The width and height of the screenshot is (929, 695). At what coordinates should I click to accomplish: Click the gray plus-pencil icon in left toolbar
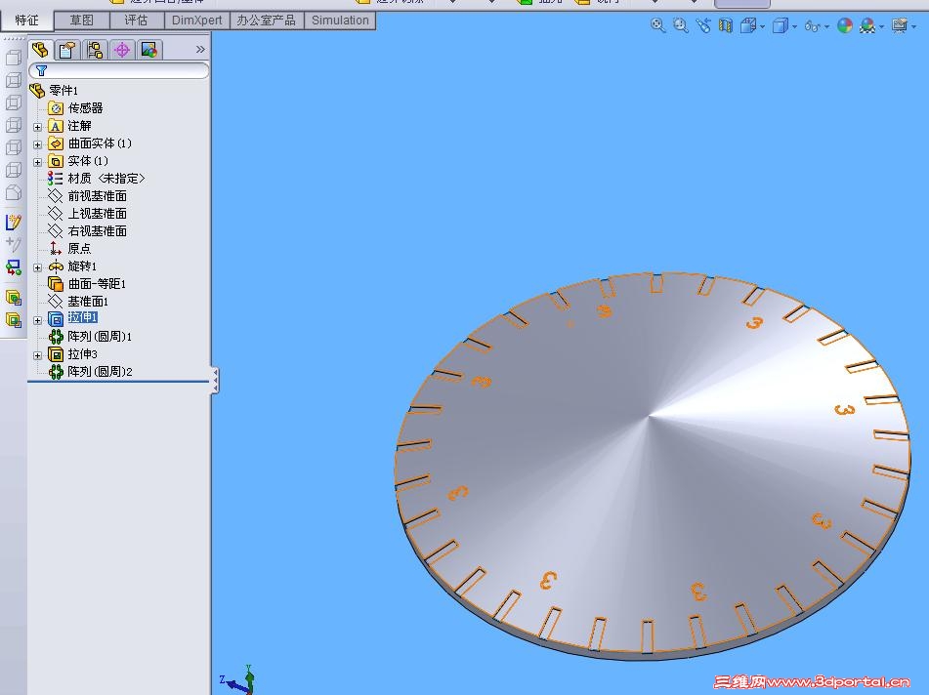point(13,244)
